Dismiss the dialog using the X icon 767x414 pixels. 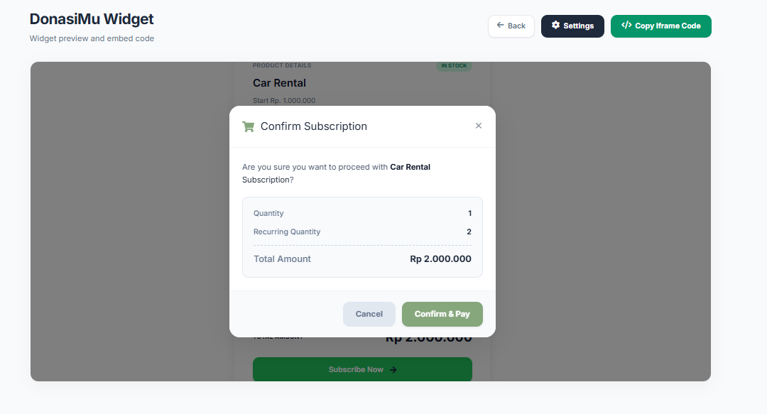479,125
